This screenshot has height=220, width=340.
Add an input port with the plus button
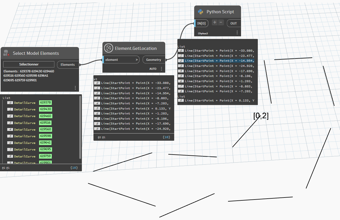click(215, 22)
